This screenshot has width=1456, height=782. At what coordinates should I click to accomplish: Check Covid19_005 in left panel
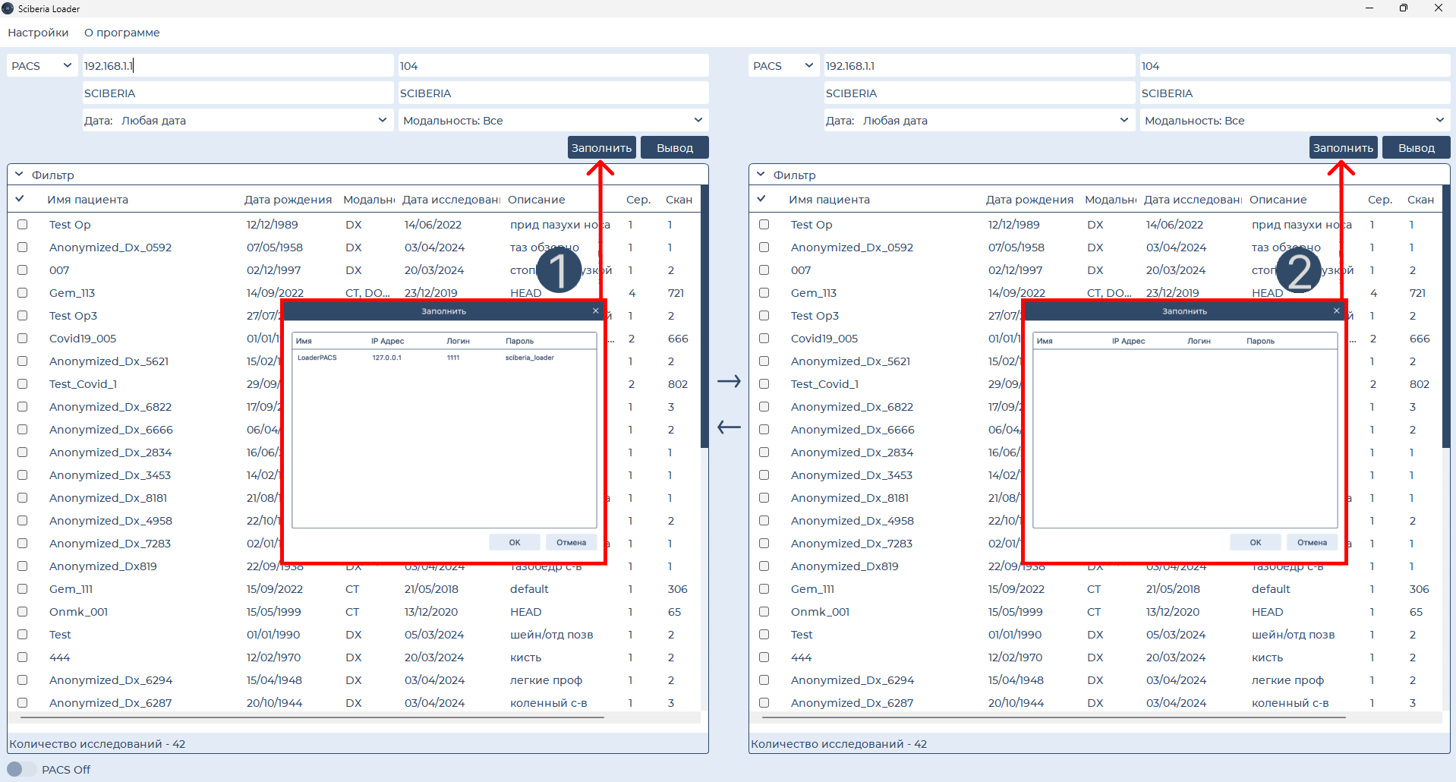[23, 339]
